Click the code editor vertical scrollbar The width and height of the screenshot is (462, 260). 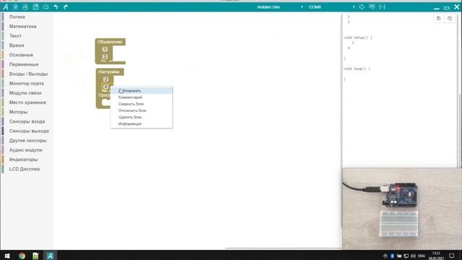[x=459, y=130]
